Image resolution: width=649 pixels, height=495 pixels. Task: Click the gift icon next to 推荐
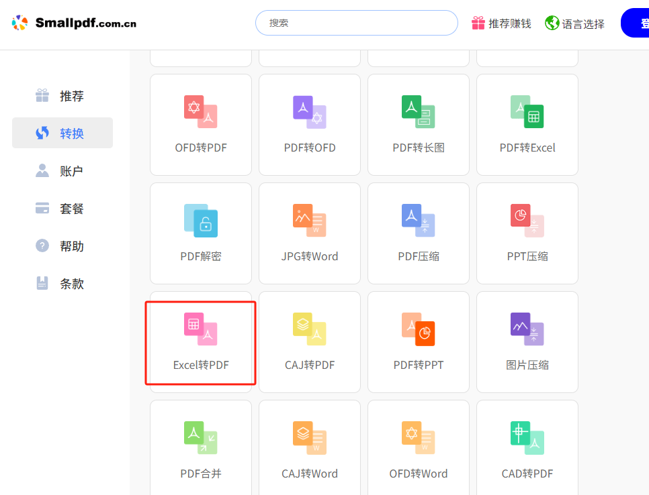42,95
